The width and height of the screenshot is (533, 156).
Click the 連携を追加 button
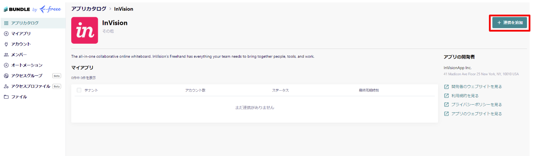coord(509,23)
